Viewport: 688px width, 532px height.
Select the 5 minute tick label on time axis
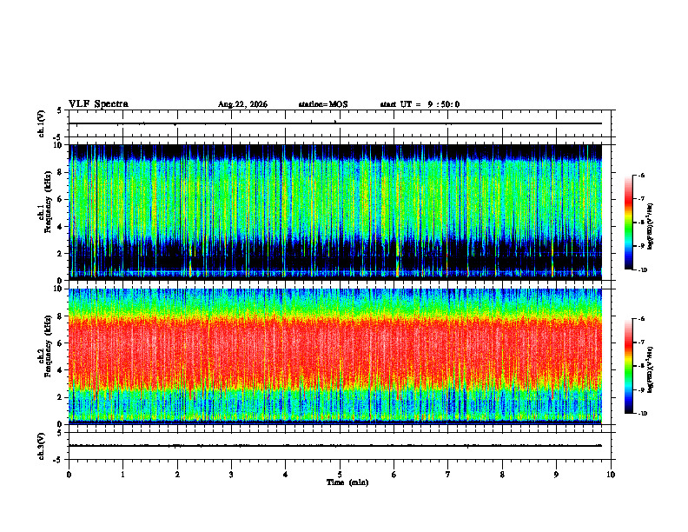click(340, 475)
